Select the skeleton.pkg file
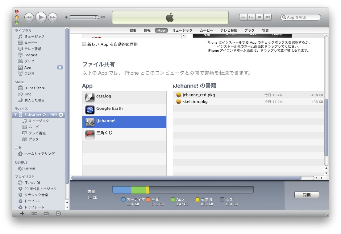The height and width of the screenshot is (234, 341). (x=248, y=101)
